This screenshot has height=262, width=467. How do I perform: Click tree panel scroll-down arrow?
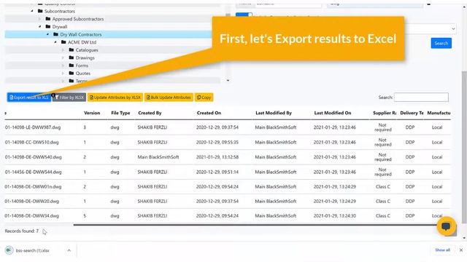coord(228,81)
